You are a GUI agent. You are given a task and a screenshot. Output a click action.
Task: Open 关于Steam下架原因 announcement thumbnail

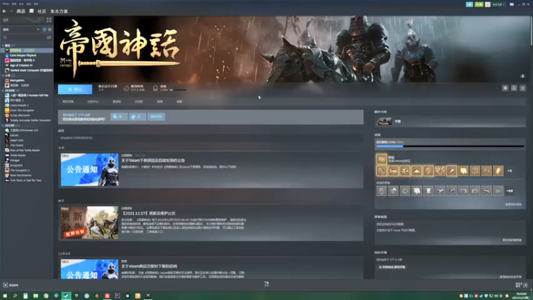pyautogui.click(x=90, y=170)
